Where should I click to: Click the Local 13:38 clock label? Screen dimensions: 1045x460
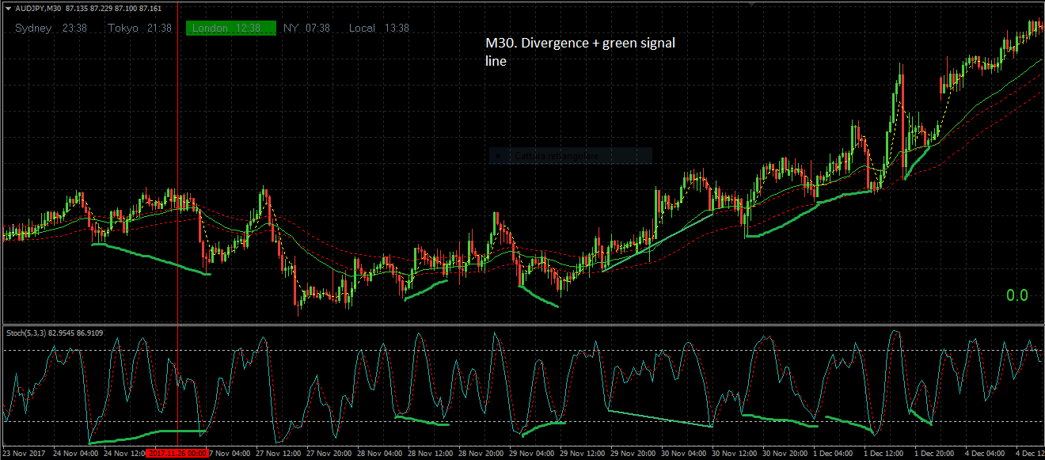[379, 28]
